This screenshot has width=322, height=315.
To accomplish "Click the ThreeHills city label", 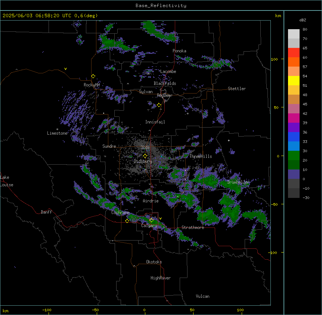I will (x=201, y=156).
